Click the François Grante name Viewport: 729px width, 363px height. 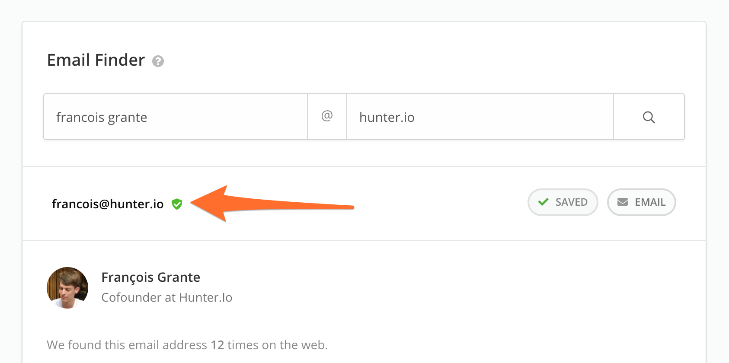pyautogui.click(x=150, y=277)
